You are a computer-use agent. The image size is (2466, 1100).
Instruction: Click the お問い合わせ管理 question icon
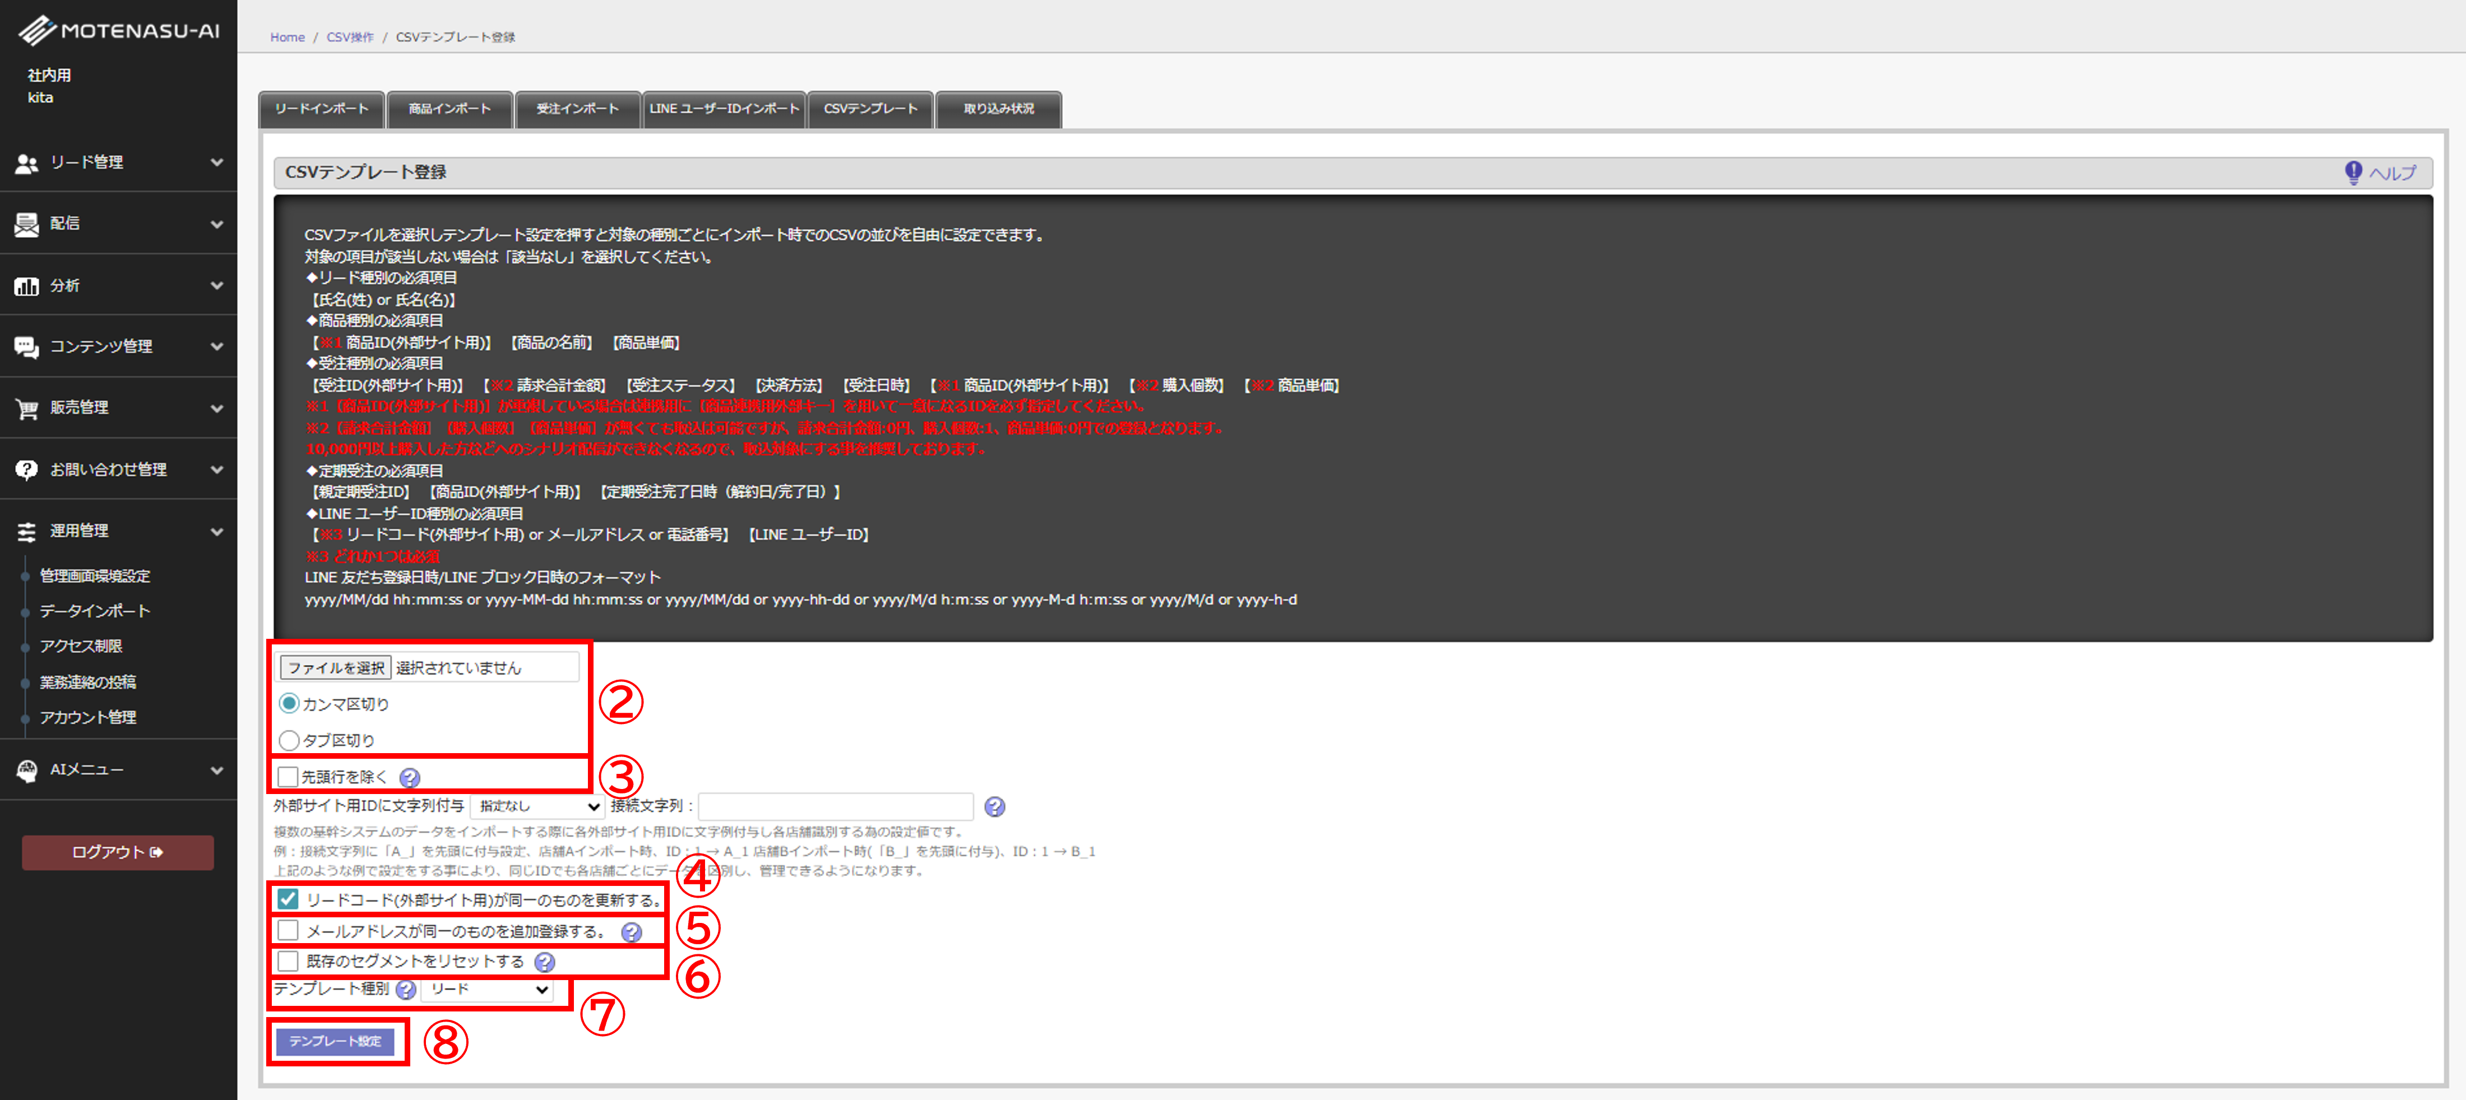coord(27,469)
